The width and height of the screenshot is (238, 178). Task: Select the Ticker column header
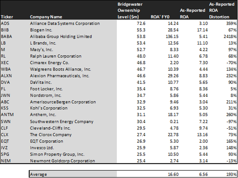[x=7, y=17]
